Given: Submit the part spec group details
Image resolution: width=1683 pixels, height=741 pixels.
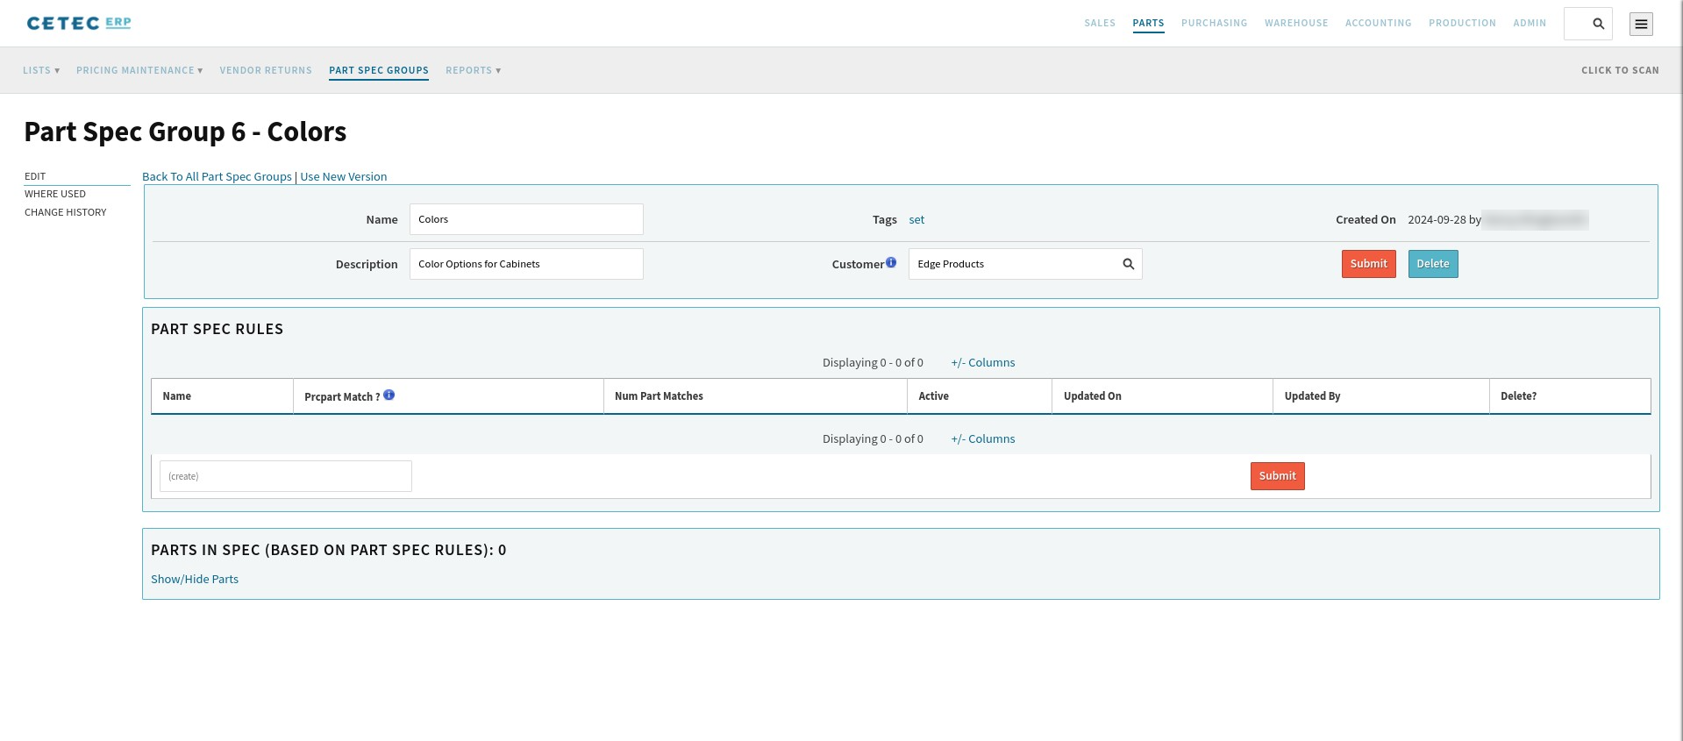Looking at the screenshot, I should click(1368, 264).
